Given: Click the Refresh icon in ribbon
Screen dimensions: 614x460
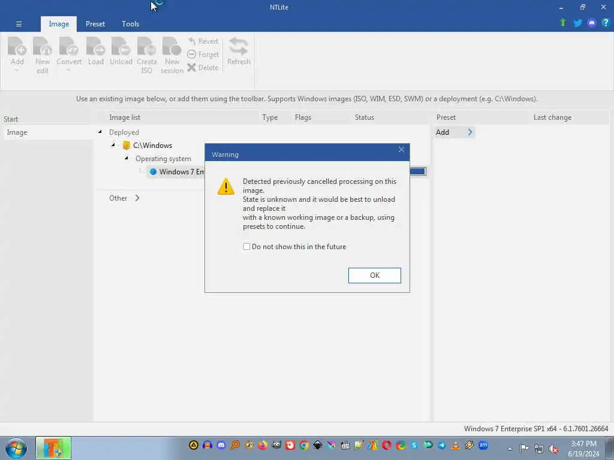Looking at the screenshot, I should 239,47.
